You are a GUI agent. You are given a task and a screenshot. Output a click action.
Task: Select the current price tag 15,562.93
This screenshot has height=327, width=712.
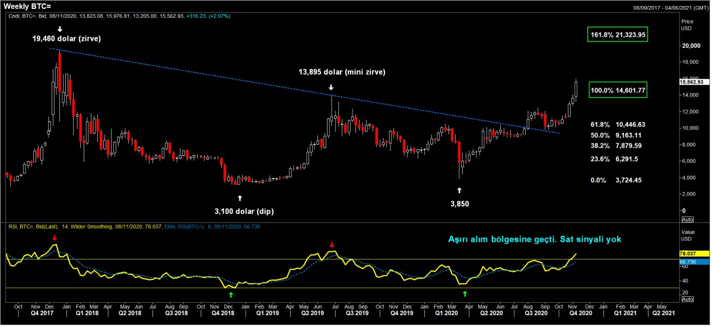[693, 82]
